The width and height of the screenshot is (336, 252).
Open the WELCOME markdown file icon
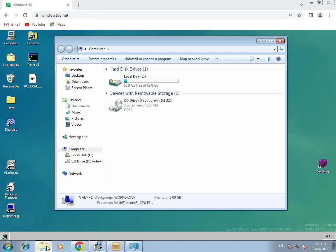33,81
